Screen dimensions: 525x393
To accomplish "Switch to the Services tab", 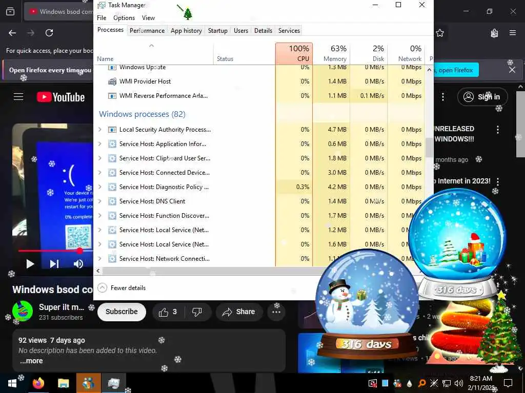I will (x=289, y=30).
